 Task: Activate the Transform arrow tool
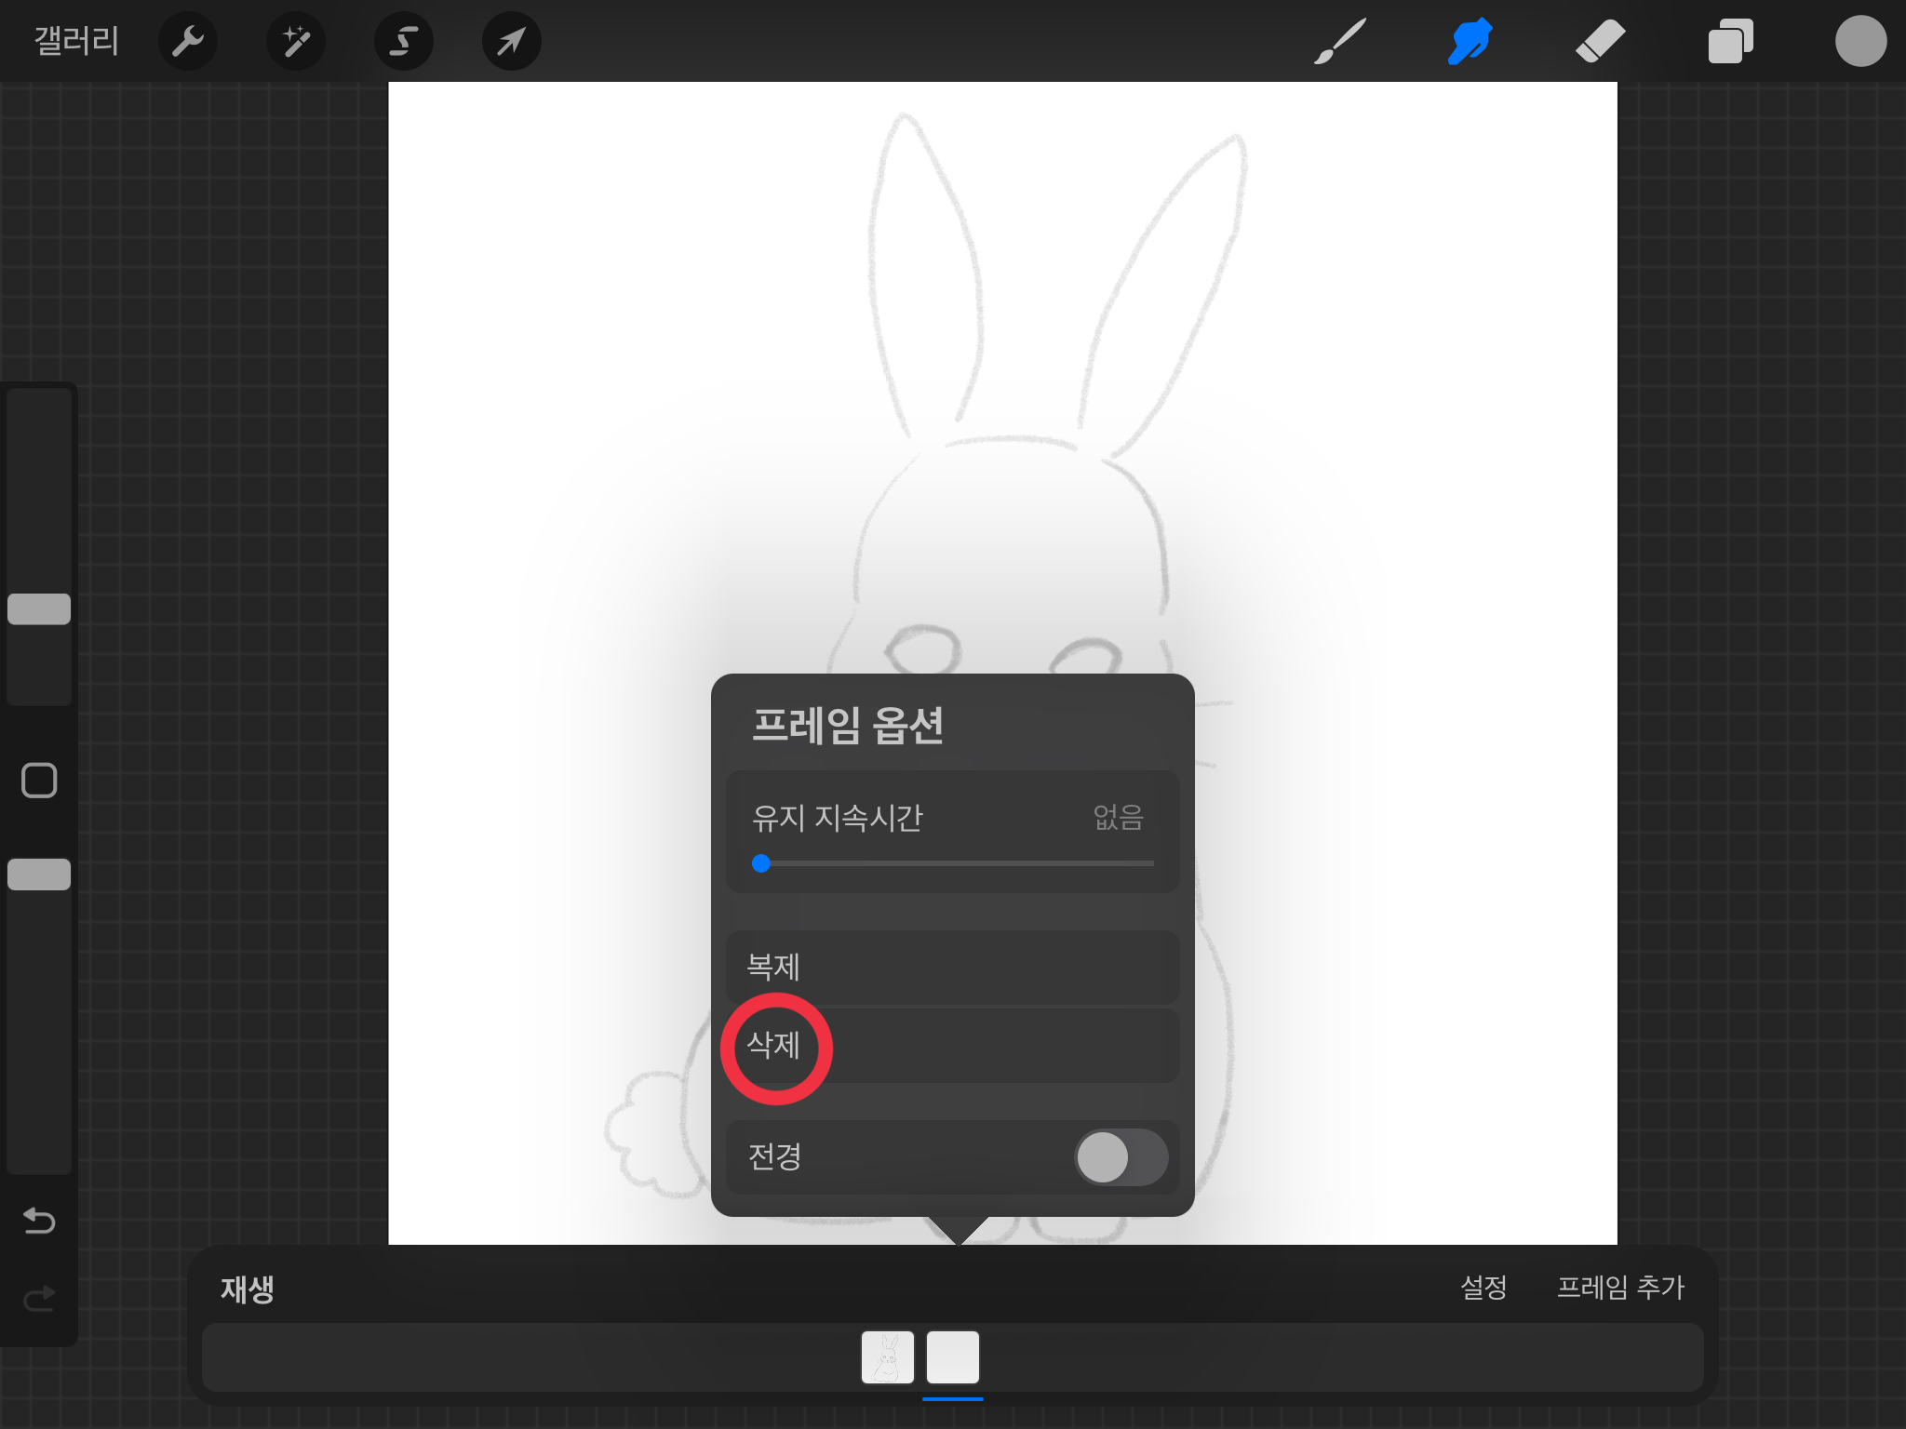(x=511, y=41)
